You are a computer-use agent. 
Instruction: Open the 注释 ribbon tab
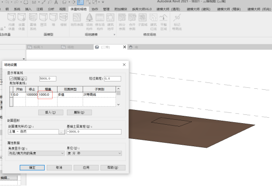[39, 9]
